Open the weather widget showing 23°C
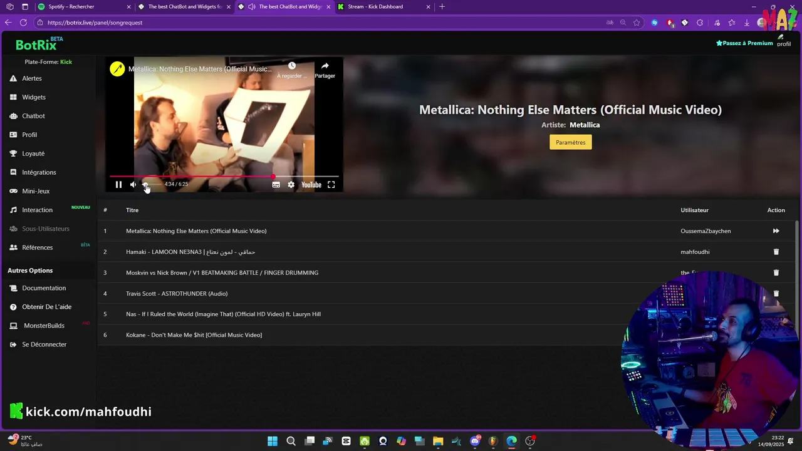The image size is (802, 451). pyautogui.click(x=25, y=441)
